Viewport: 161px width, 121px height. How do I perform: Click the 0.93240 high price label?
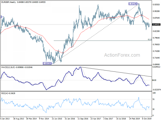[x=133, y=4]
